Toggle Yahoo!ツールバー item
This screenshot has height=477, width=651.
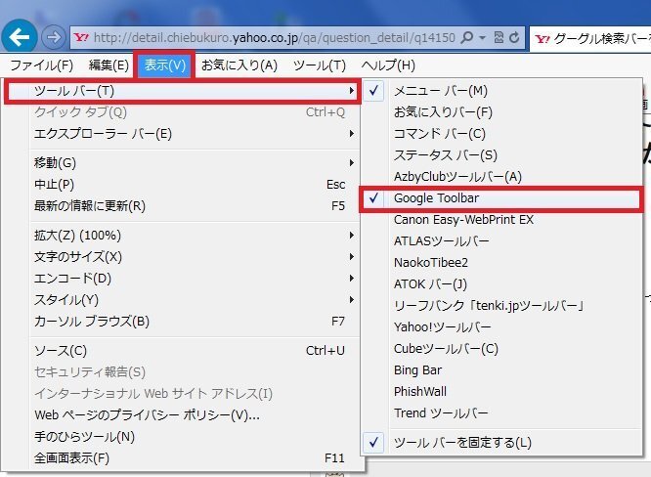[501, 327]
